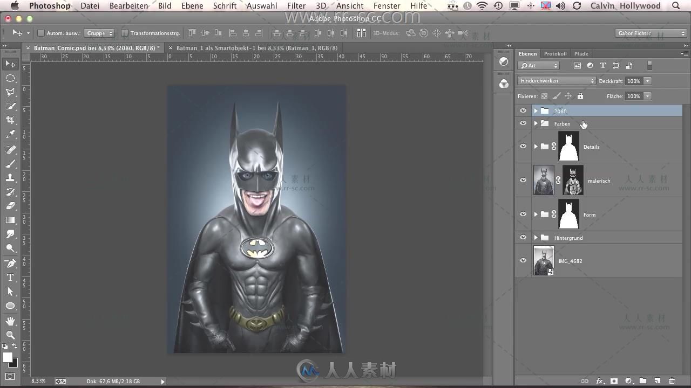Select the Type tool in toolbox
Viewport: 691px width, 388px height.
pos(10,278)
